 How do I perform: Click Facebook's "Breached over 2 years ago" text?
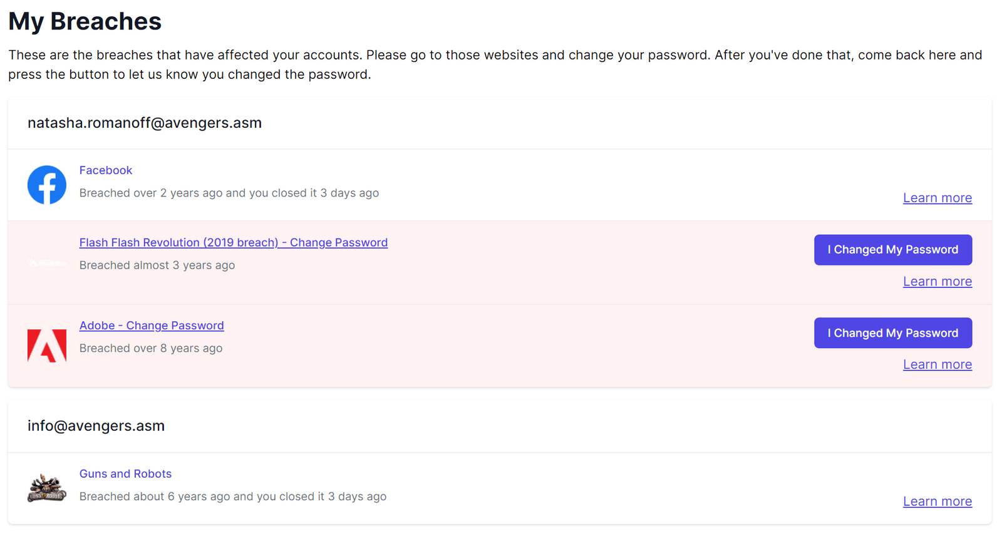click(x=229, y=193)
